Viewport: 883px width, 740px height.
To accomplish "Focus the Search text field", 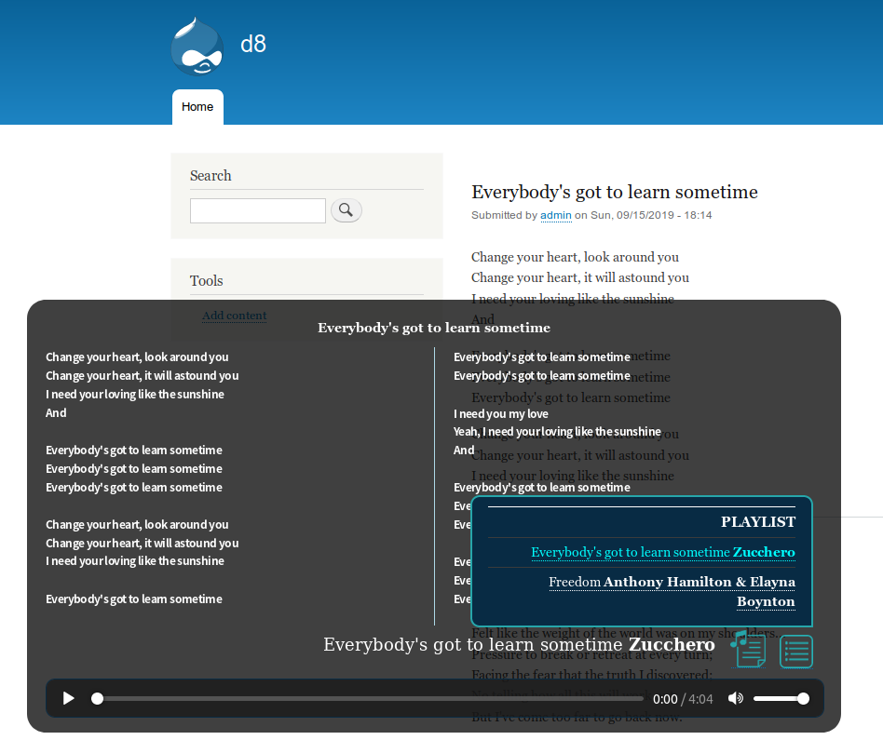I will (x=258, y=211).
